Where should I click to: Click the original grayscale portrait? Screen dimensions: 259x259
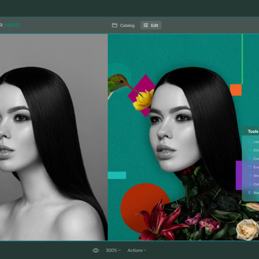pos(54,137)
